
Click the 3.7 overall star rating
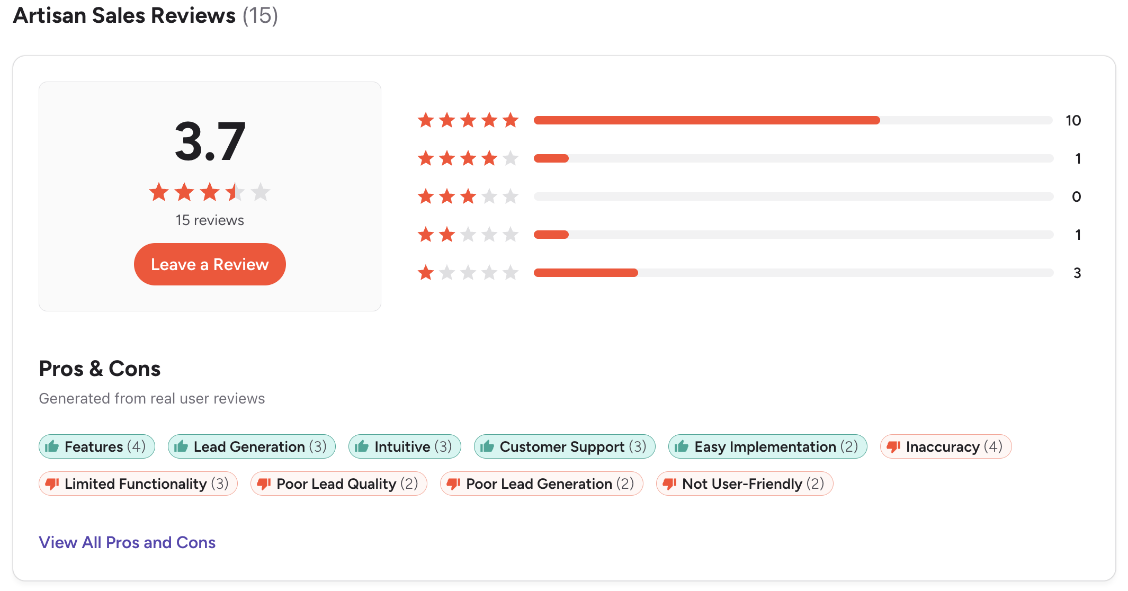tap(210, 192)
